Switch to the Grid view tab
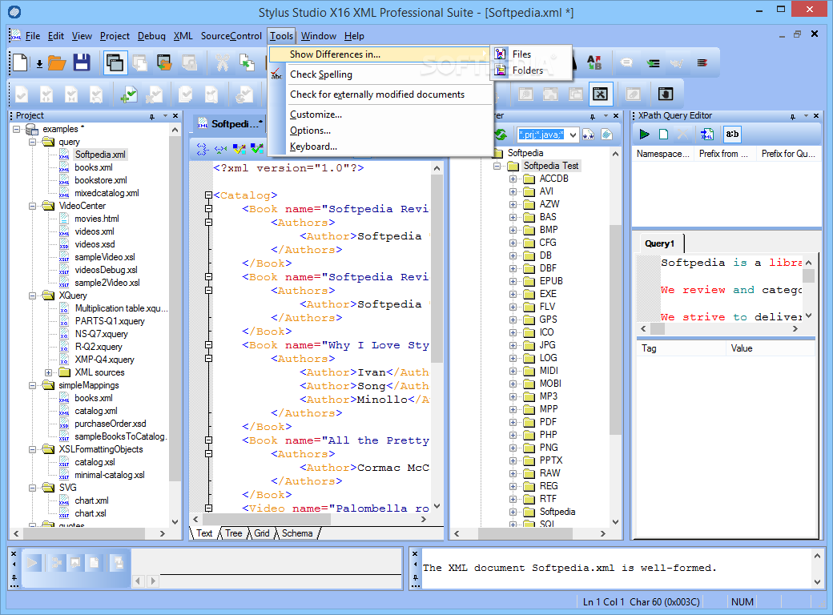The image size is (833, 615). click(x=262, y=533)
